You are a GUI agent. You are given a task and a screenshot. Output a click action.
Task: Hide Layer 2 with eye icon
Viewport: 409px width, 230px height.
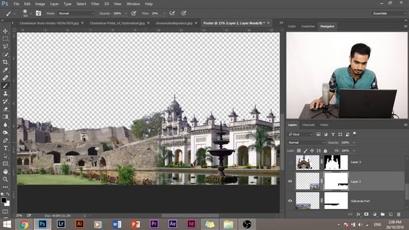click(290, 181)
